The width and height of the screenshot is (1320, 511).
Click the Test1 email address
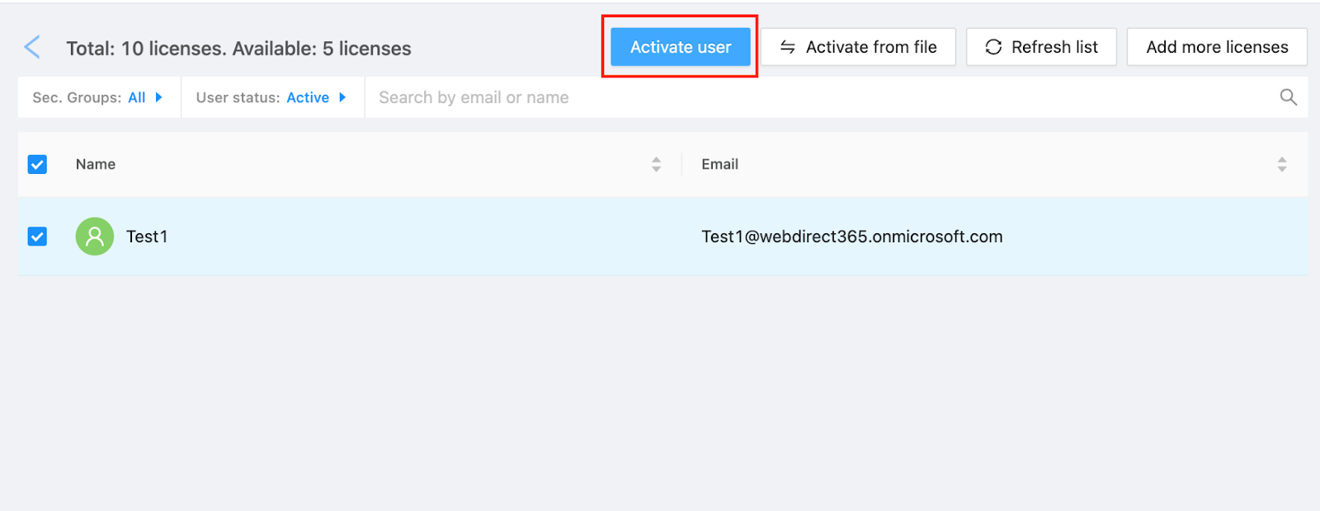[851, 237]
